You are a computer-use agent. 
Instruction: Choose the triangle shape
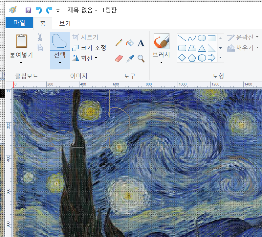(202, 48)
